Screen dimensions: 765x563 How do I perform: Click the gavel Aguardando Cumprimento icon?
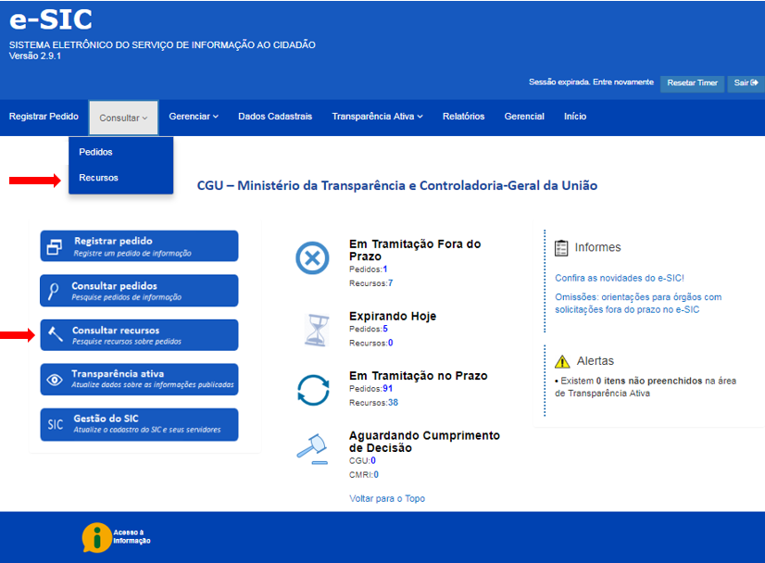(x=312, y=448)
